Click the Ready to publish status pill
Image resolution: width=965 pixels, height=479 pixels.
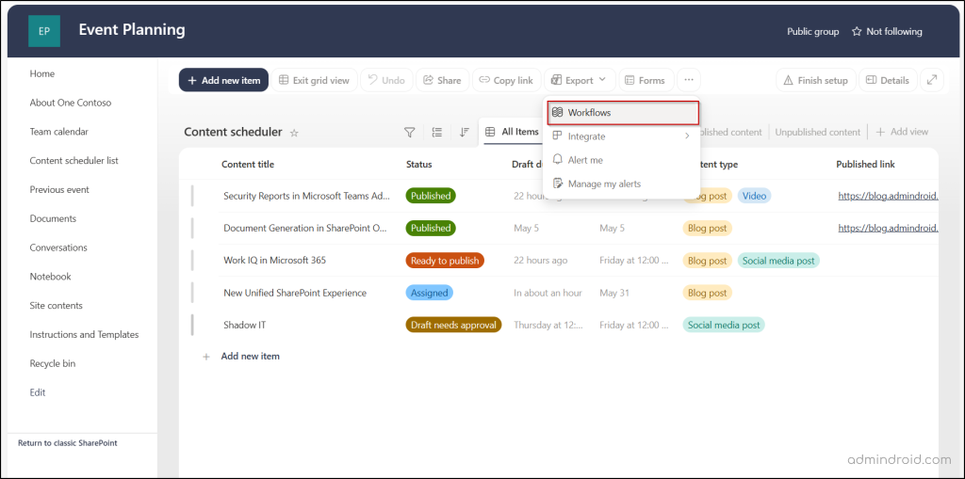click(x=445, y=260)
